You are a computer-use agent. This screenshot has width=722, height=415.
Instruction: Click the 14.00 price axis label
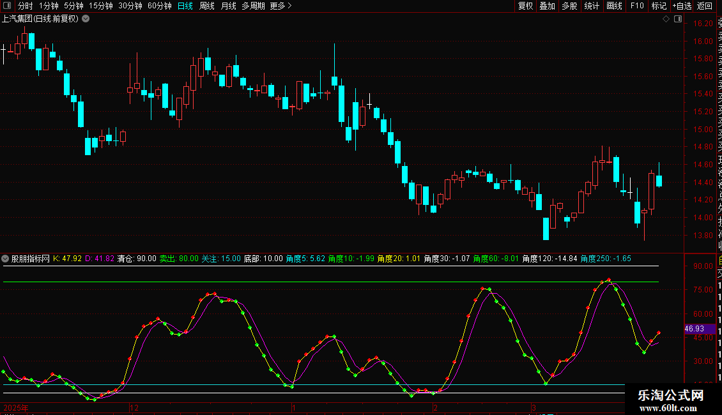click(x=703, y=218)
